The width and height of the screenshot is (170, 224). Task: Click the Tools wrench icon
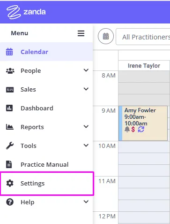(x=10, y=146)
